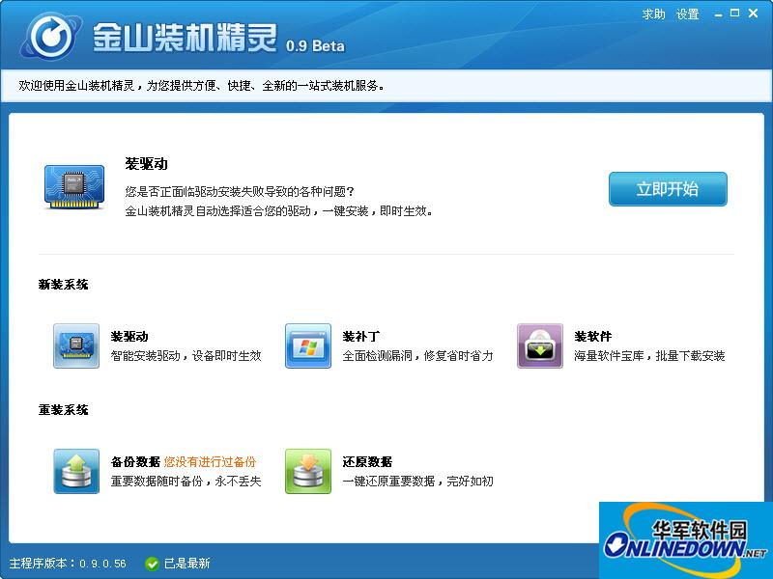Click the text 全面检测漏洞，修复省时省力
Viewport: 773px width, 579px height.
tap(417, 355)
